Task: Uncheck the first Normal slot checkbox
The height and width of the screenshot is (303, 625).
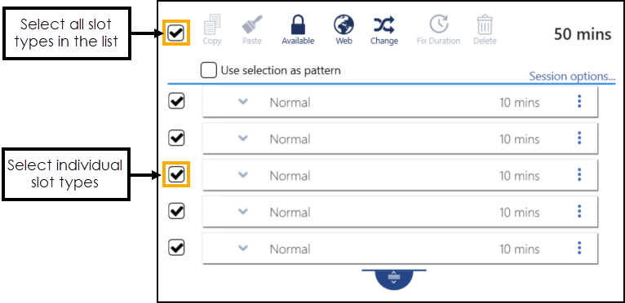Action: click(x=176, y=101)
